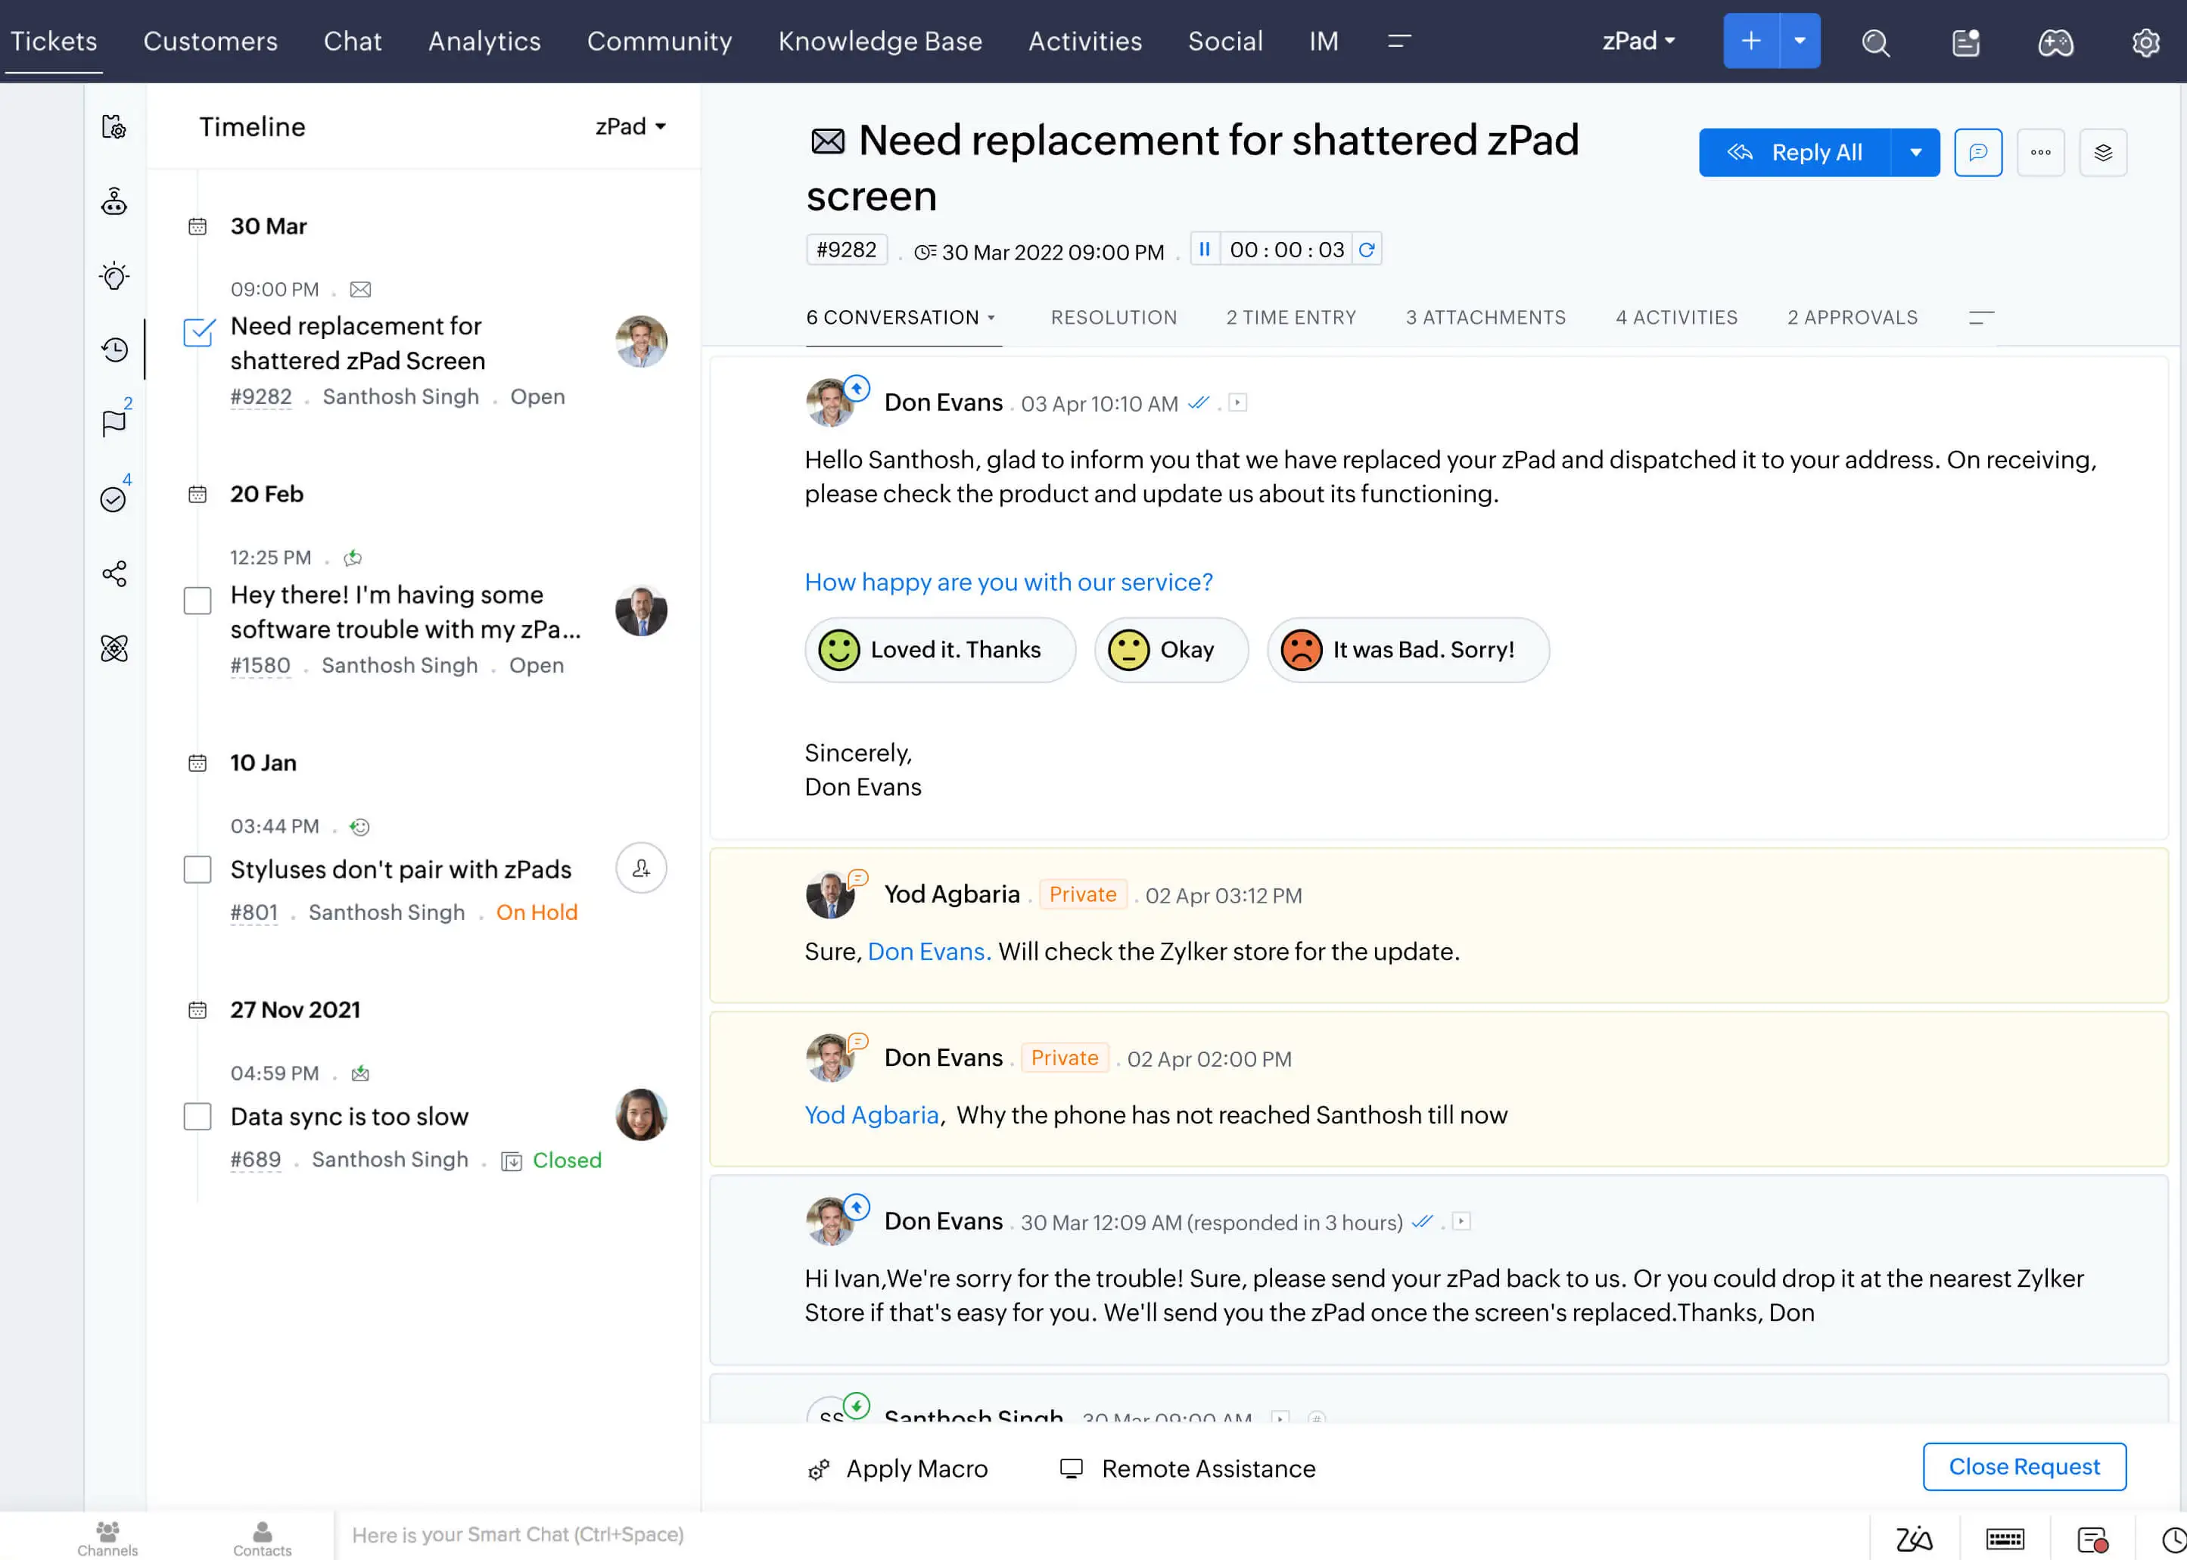Click the ZiA icon in bottom bar
Viewport: 2187px width, 1560px height.
pyautogui.click(x=1913, y=1539)
